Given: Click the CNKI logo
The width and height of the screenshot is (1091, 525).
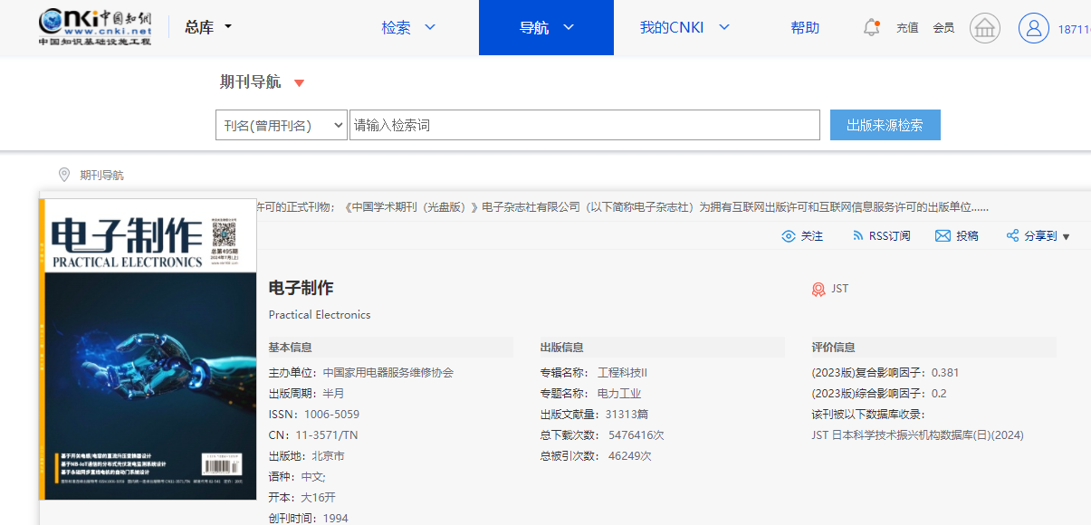Looking at the screenshot, I should (x=95, y=27).
